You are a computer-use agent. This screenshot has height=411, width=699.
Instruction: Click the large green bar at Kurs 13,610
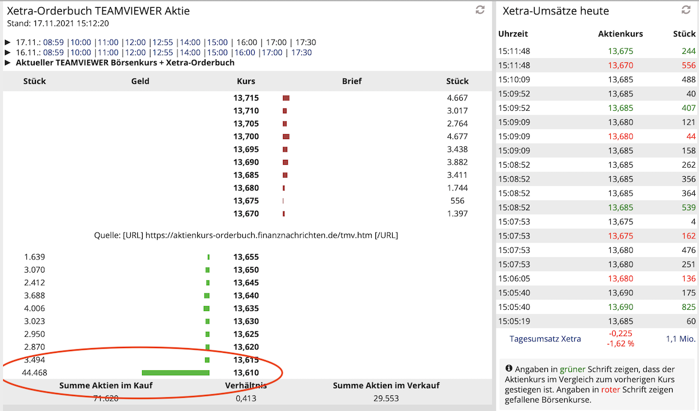(176, 372)
